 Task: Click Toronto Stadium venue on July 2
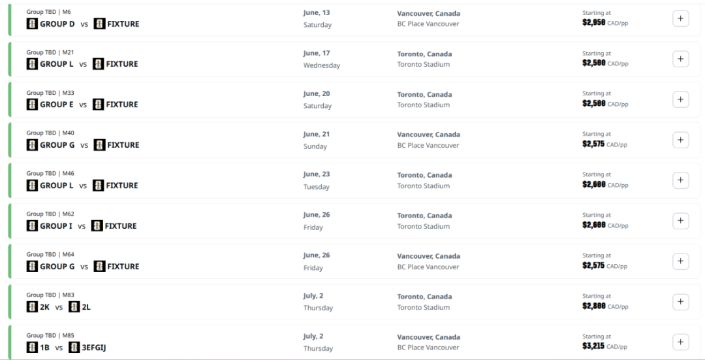[423, 307]
